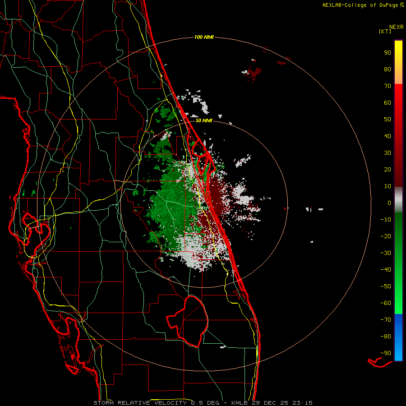Select the positive 10 scale value
406x406 pixels.
click(x=388, y=186)
